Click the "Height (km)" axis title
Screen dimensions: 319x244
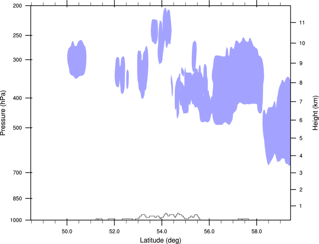315,113
